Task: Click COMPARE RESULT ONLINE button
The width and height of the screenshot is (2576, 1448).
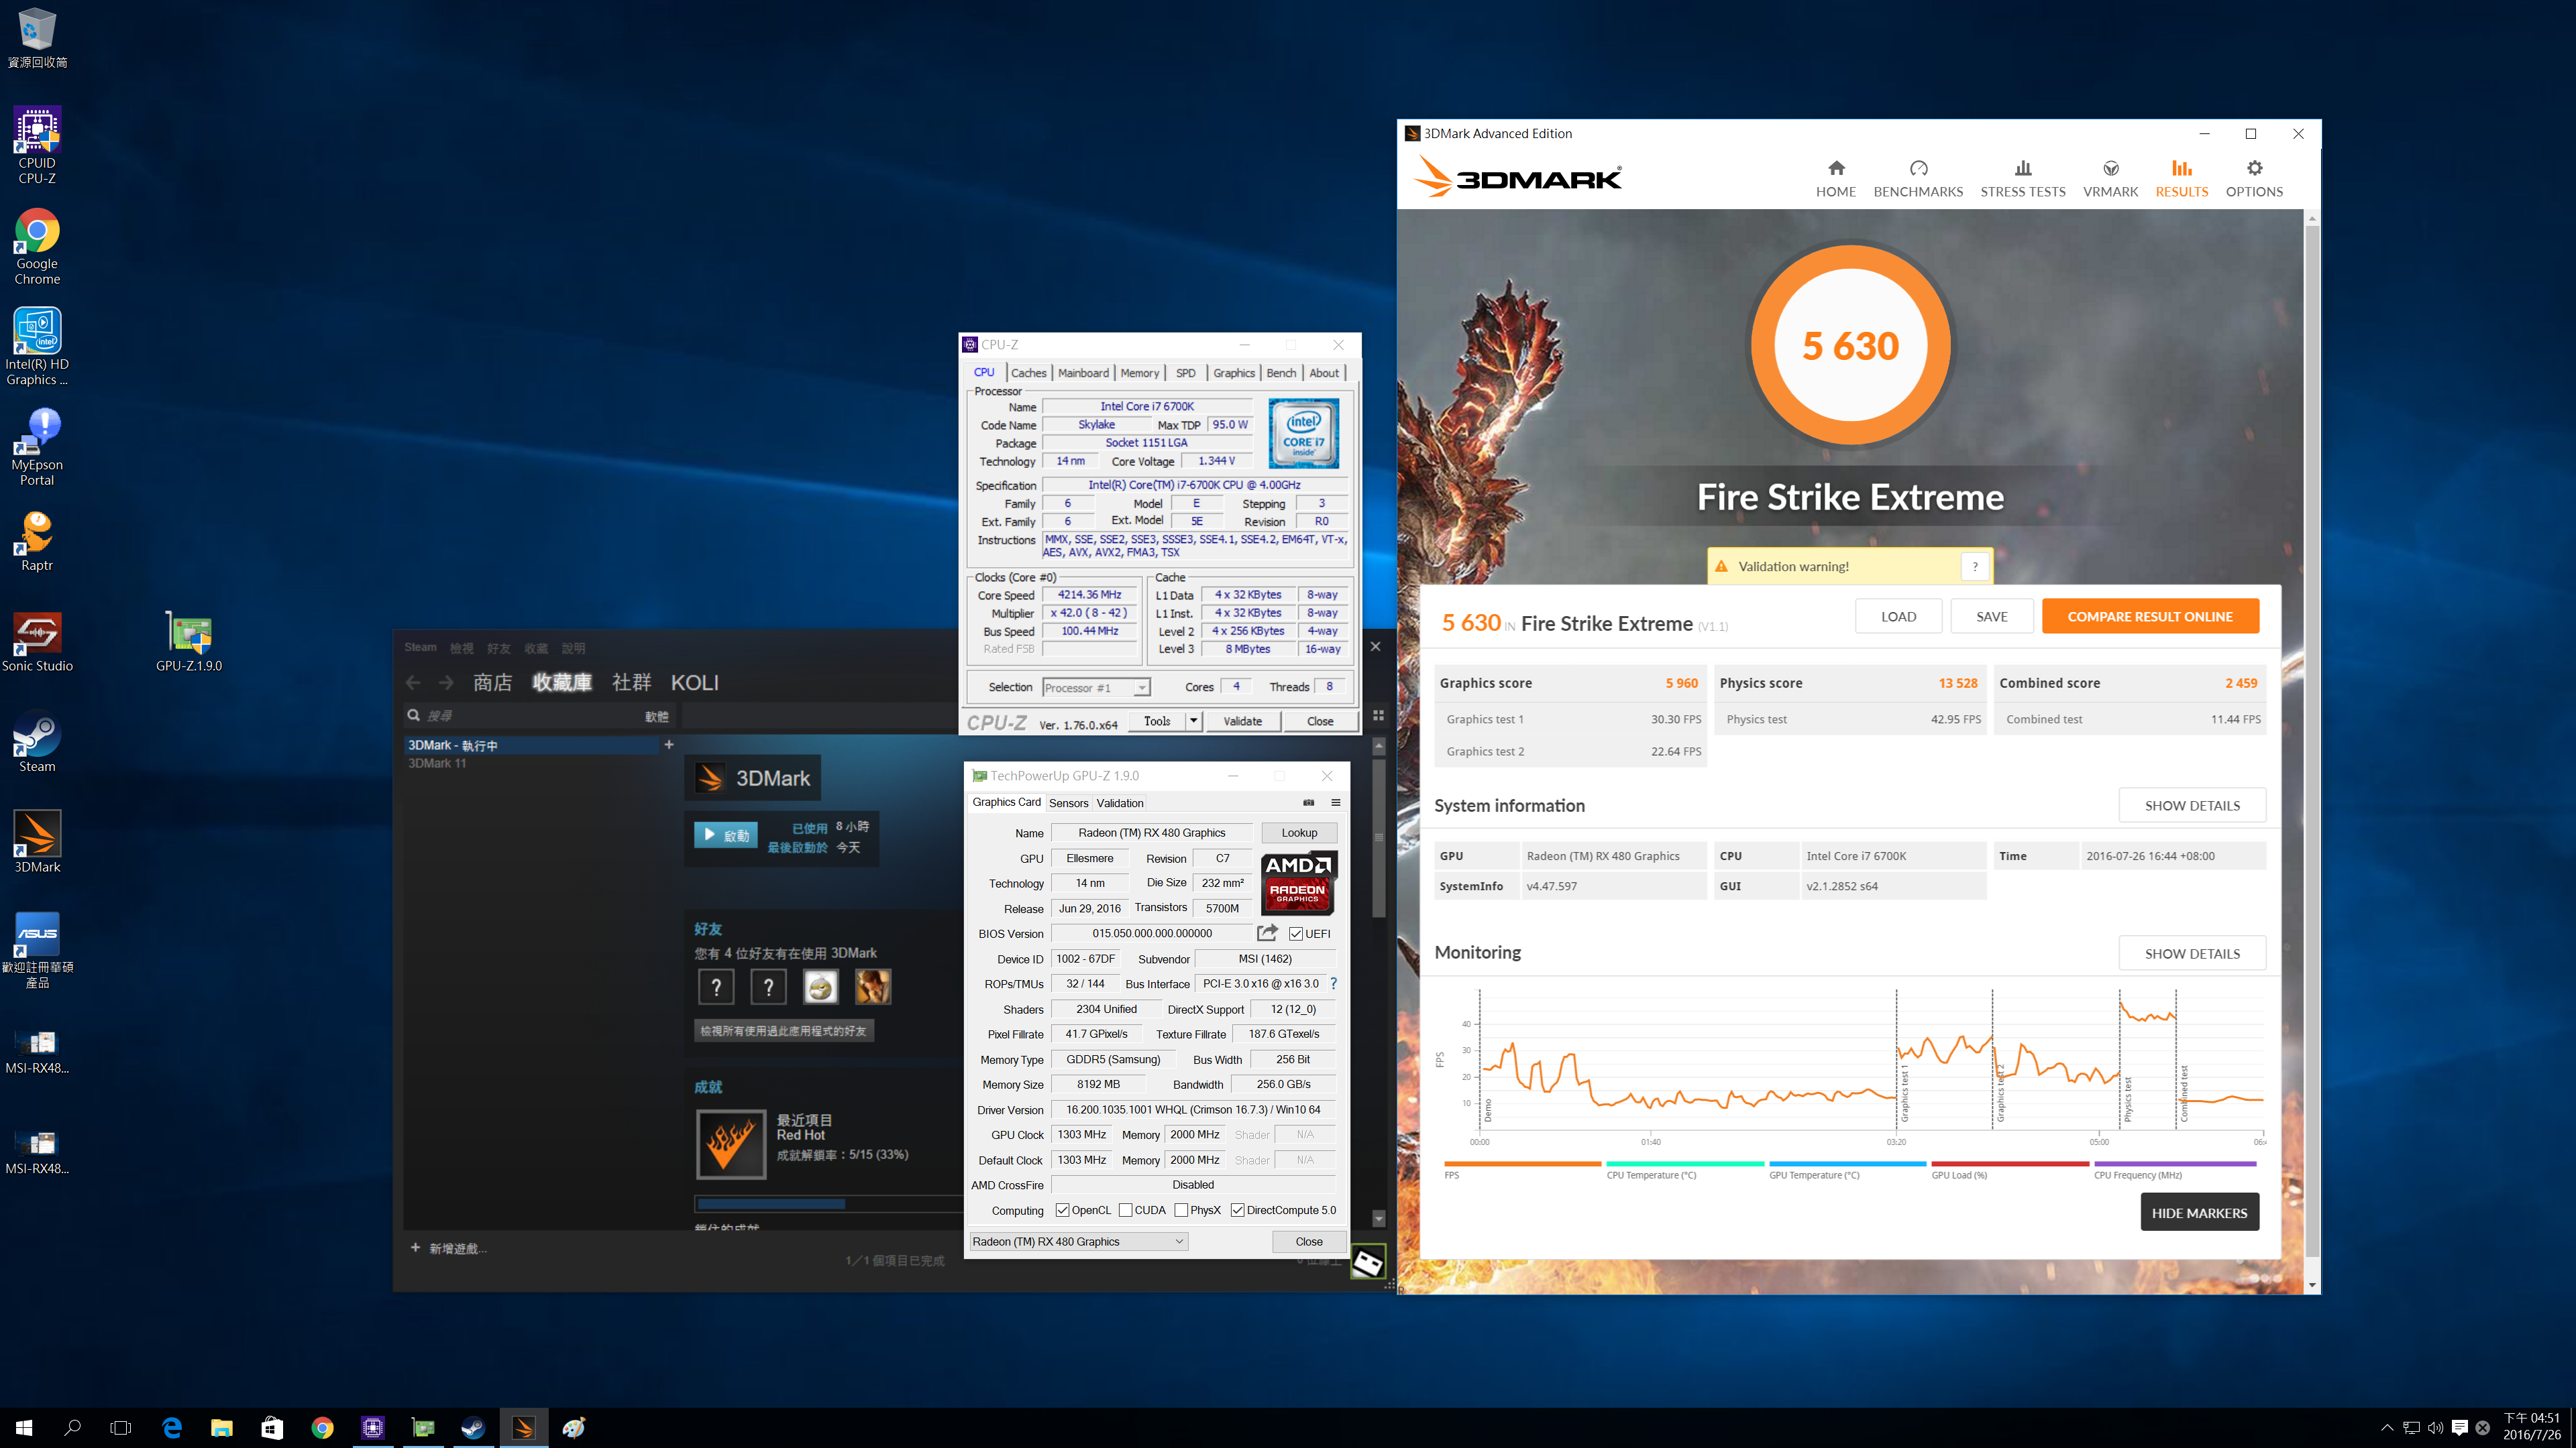Action: coord(2150,617)
